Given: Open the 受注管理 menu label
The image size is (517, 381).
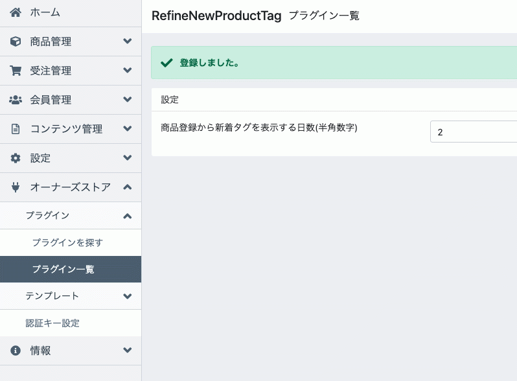Looking at the screenshot, I should point(51,71).
